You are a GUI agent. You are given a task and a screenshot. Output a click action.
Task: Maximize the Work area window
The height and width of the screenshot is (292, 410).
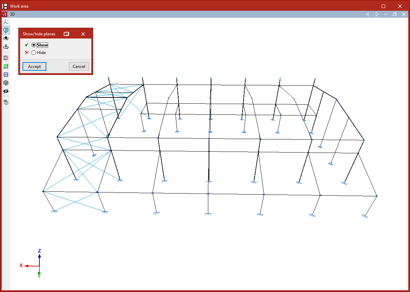click(x=383, y=6)
